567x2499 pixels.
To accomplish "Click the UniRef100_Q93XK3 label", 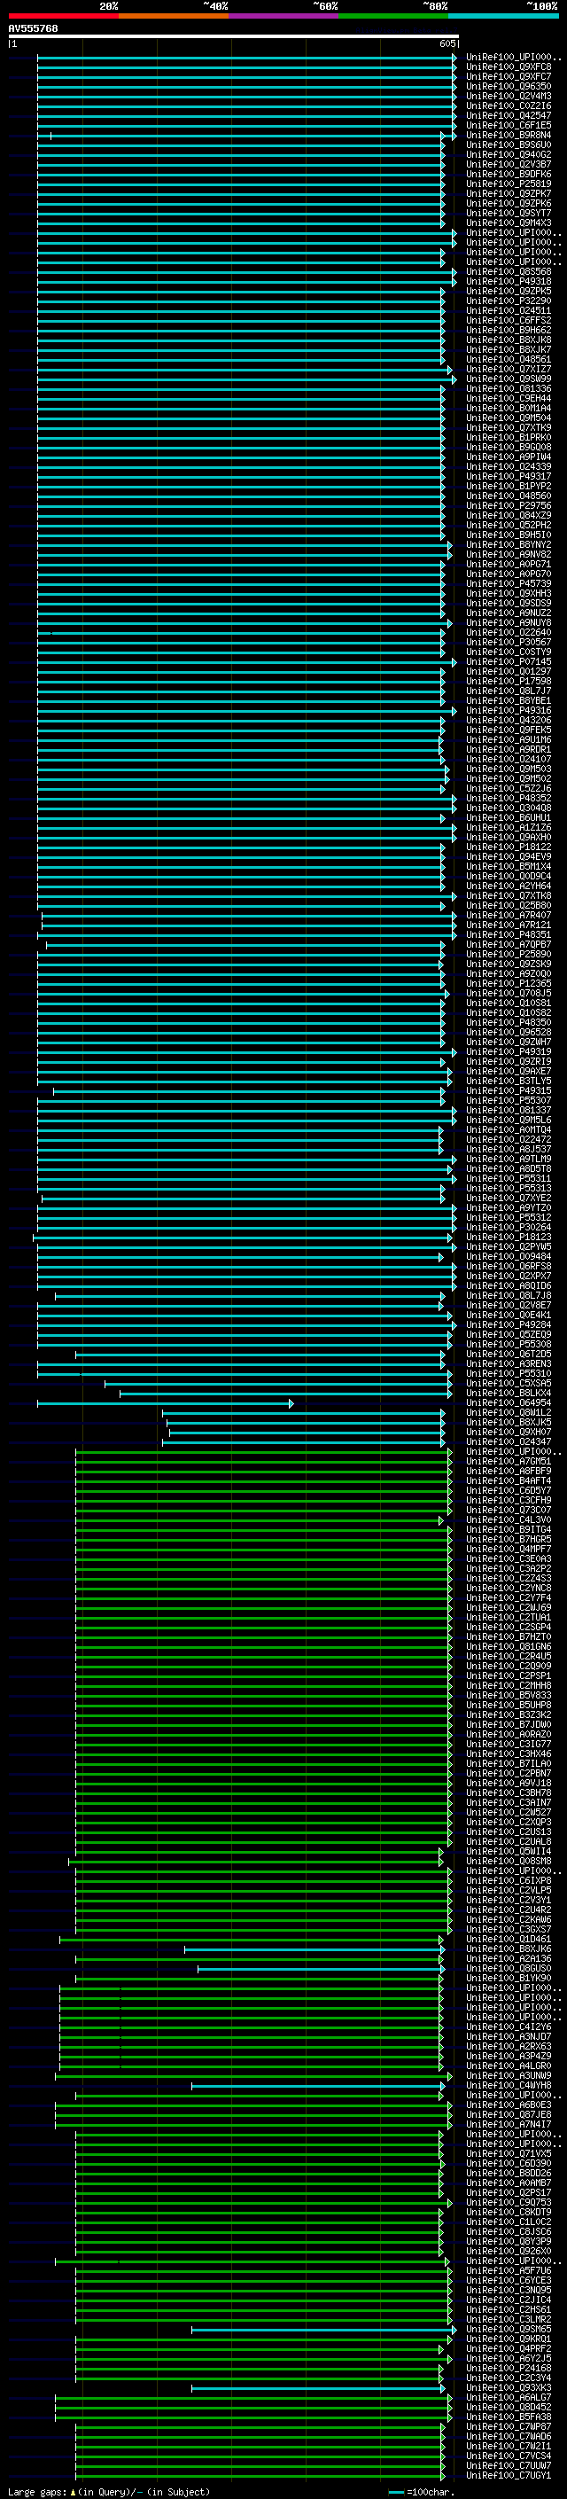I will (509, 2387).
